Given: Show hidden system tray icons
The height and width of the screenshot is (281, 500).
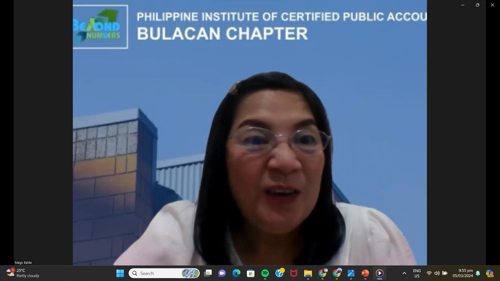Looking at the screenshot, I should [404, 273].
